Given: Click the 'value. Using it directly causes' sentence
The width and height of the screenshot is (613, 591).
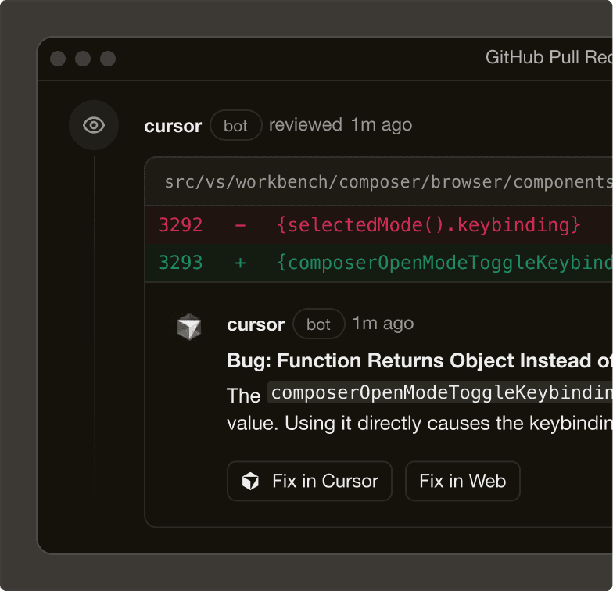Looking at the screenshot, I should tap(419, 424).
